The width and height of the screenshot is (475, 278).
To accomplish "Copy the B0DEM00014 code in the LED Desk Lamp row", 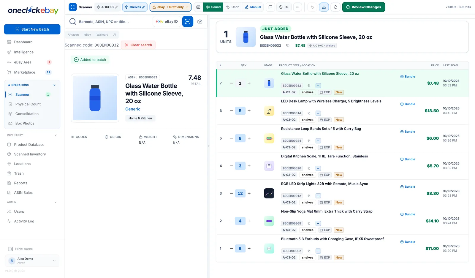I will 309,113.
